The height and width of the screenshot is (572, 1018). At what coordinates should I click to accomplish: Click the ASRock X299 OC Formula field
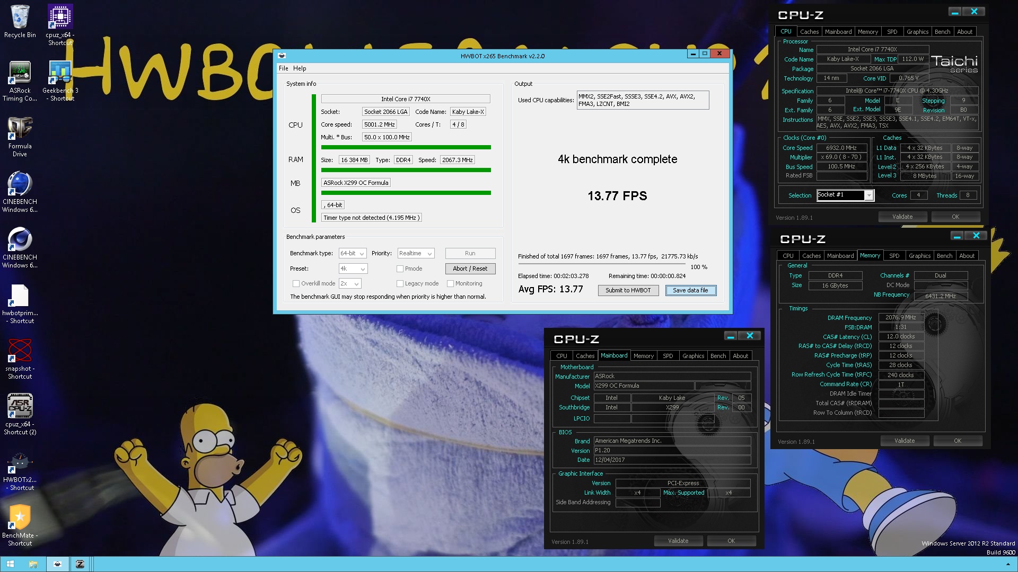tap(356, 183)
